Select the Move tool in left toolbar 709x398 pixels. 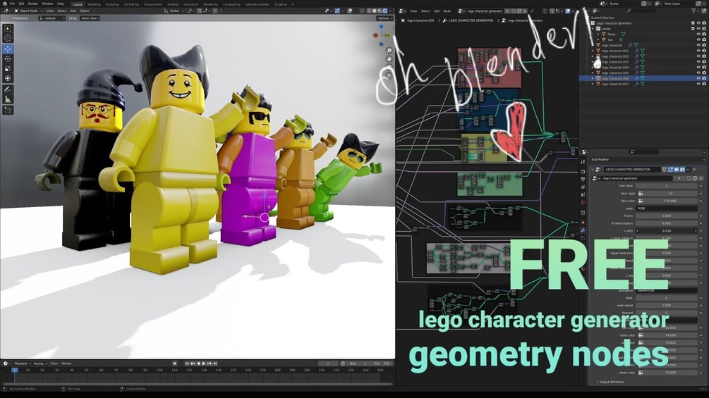click(8, 49)
